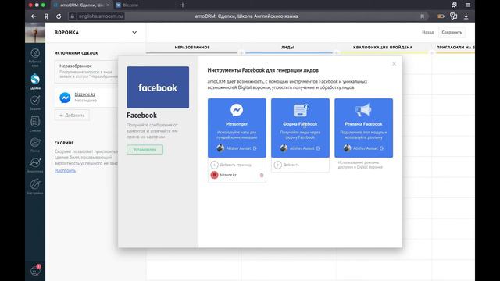
Task: Reload the page with refresh icon
Action: 59,16
